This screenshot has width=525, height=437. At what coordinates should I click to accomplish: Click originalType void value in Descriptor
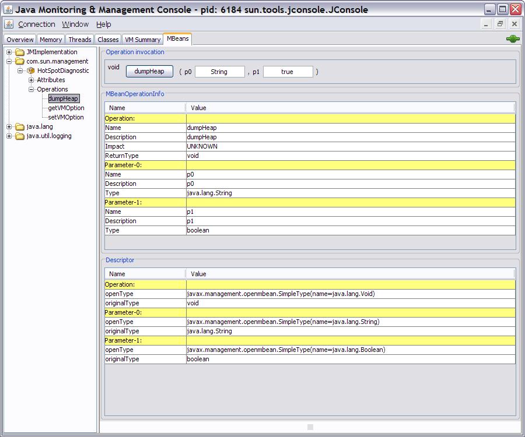pyautogui.click(x=351, y=303)
